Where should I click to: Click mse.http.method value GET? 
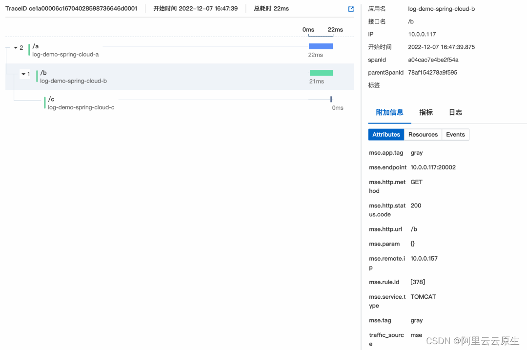point(416,182)
